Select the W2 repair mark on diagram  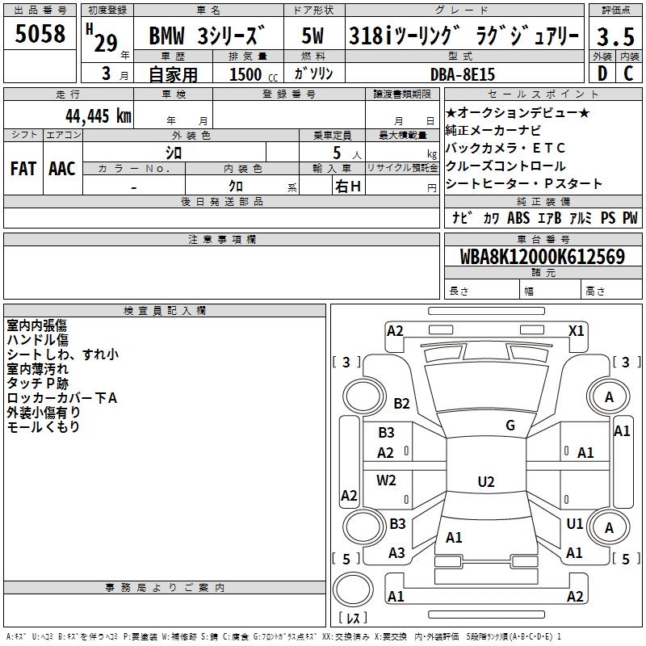[x=387, y=480]
